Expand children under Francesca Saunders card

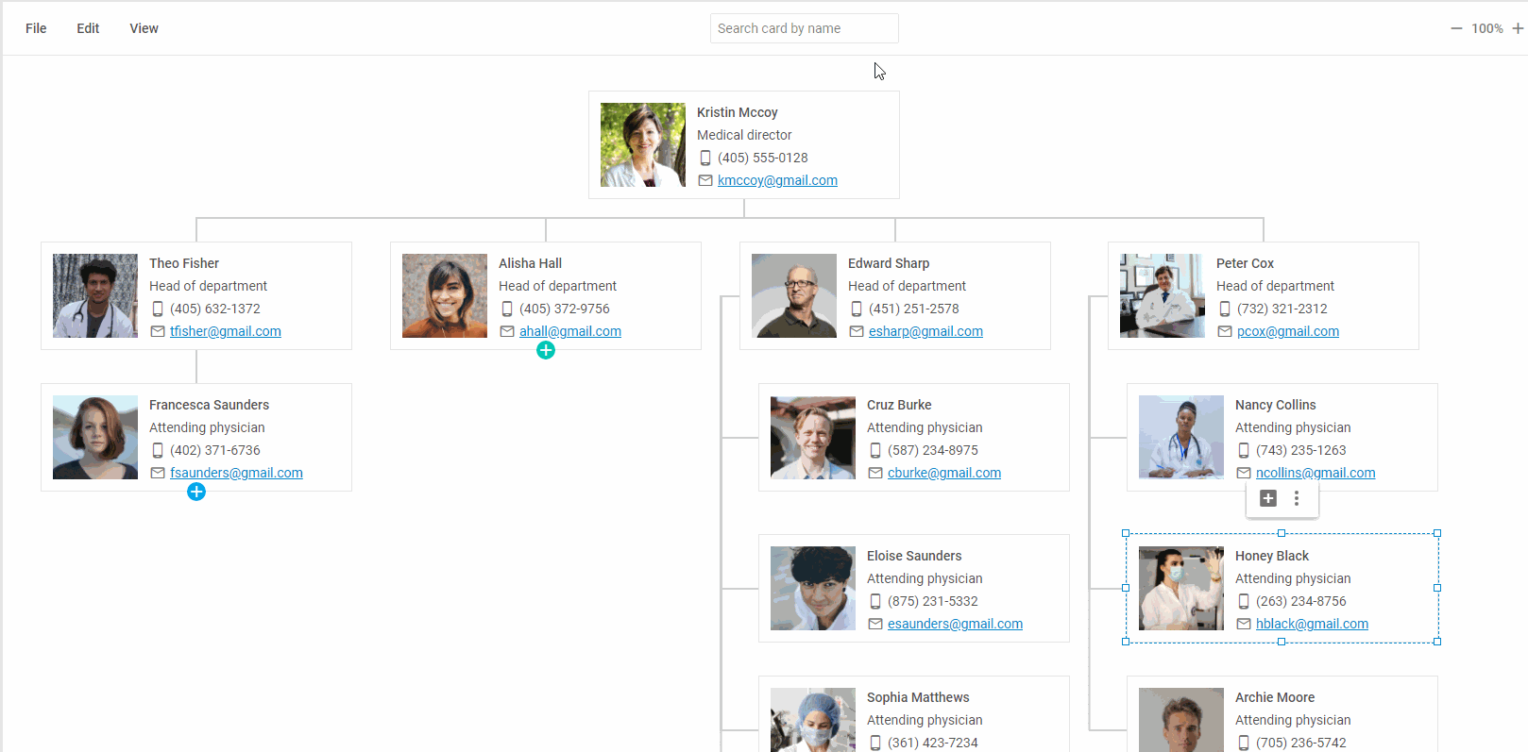pos(196,492)
